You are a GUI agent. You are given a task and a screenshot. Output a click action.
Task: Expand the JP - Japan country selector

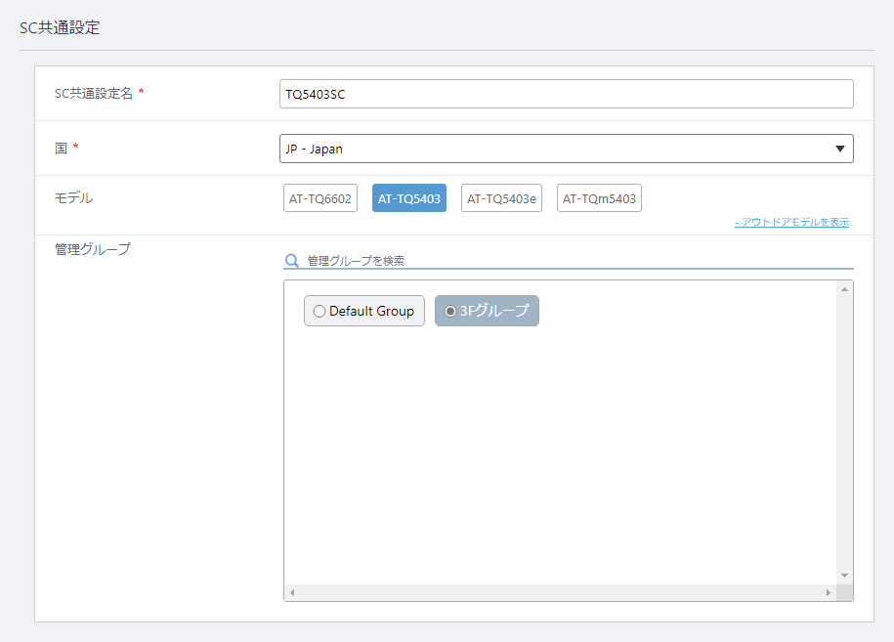click(566, 149)
